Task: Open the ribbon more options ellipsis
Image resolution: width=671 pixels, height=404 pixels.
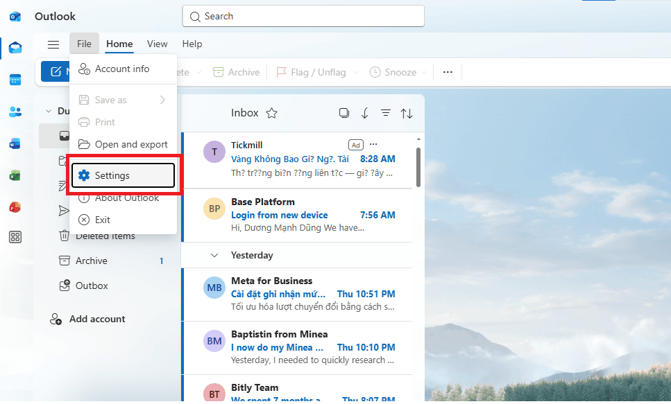Action: [448, 72]
